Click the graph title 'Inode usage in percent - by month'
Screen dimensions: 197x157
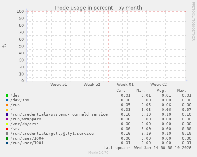(98, 8)
